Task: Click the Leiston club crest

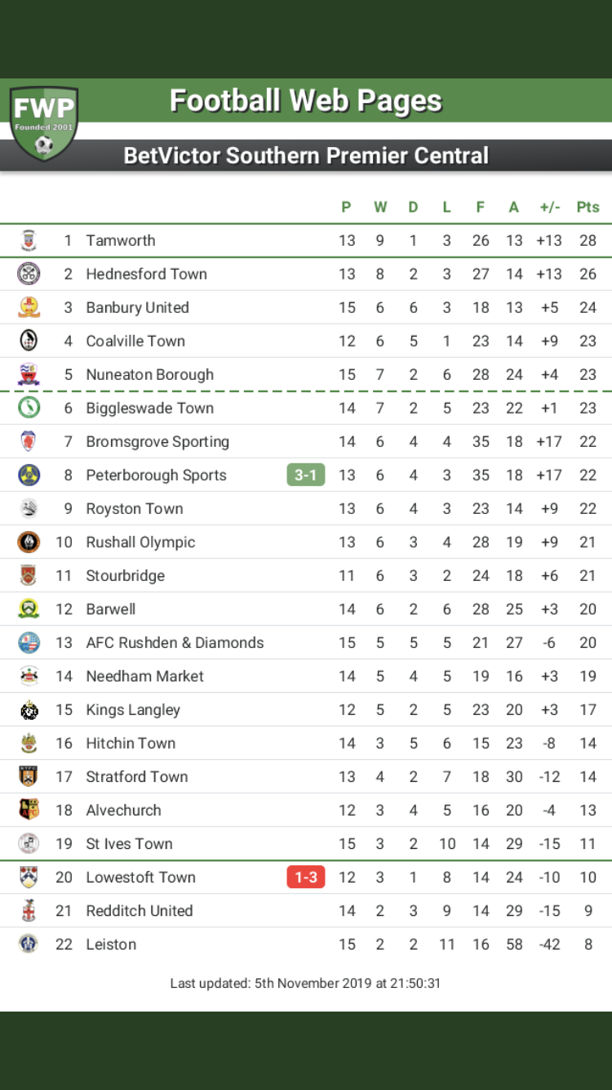Action: (x=29, y=944)
